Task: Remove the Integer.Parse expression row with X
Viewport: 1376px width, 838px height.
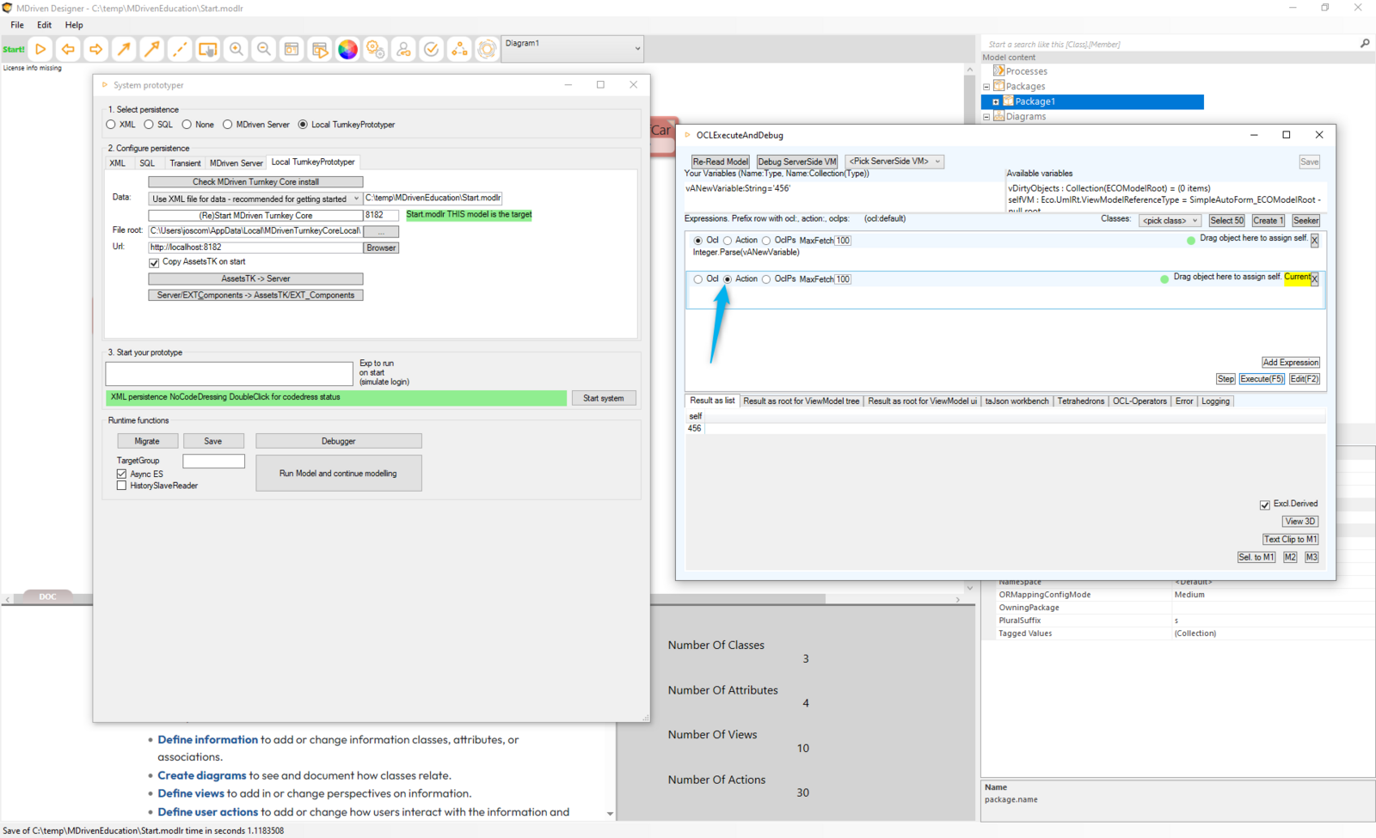Action: 1314,241
